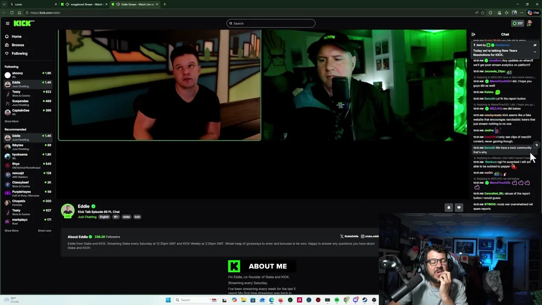The image size is (542, 305).
Task: Open browser extensions icon
Action: (x=490, y=13)
